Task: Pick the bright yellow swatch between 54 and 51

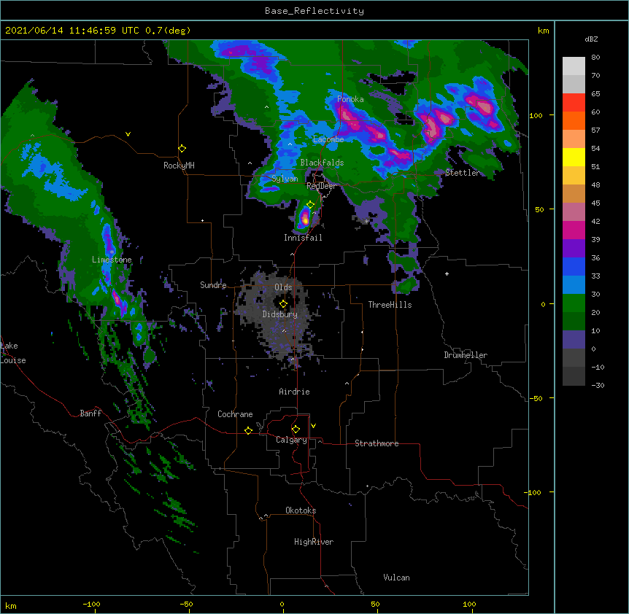Action: (x=574, y=157)
